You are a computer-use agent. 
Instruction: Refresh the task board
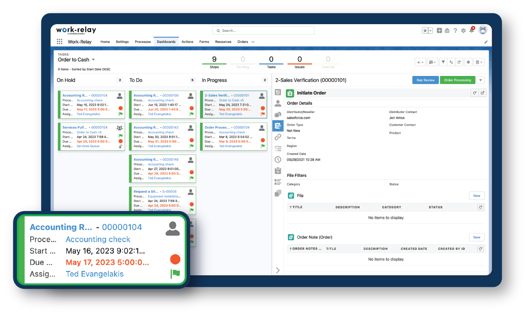(459, 62)
